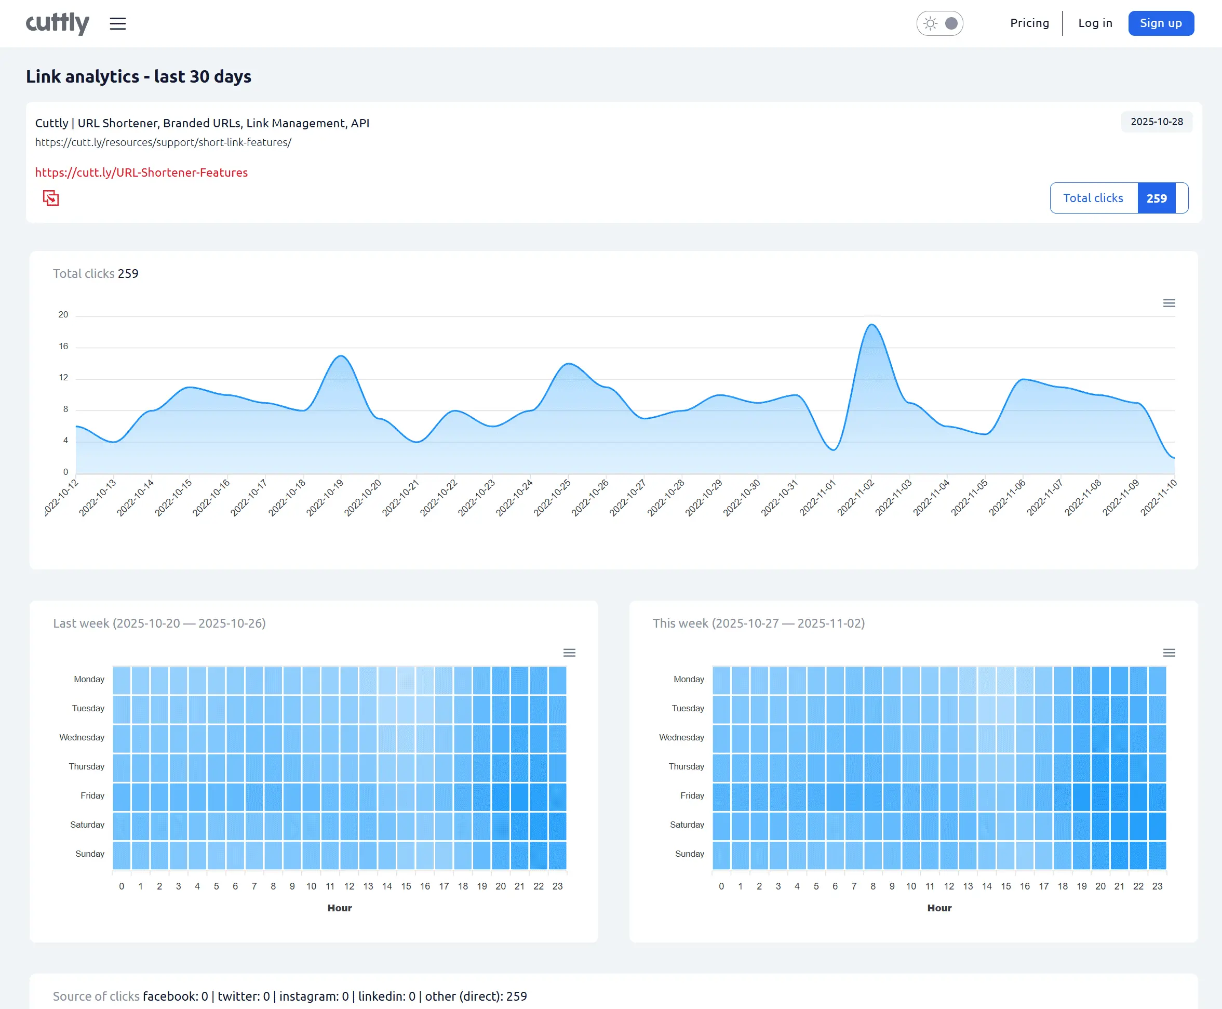Open the red cutt.ly/URL-Shortener-Features short link
Screen dimensions: 1222x1009
tap(141, 172)
